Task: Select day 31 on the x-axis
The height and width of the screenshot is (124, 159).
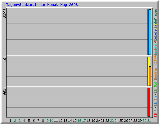Action: coord(149,121)
